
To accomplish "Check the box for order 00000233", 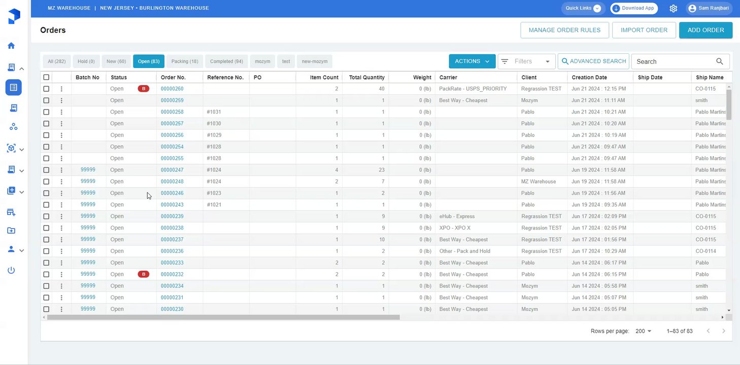I will 46,263.
